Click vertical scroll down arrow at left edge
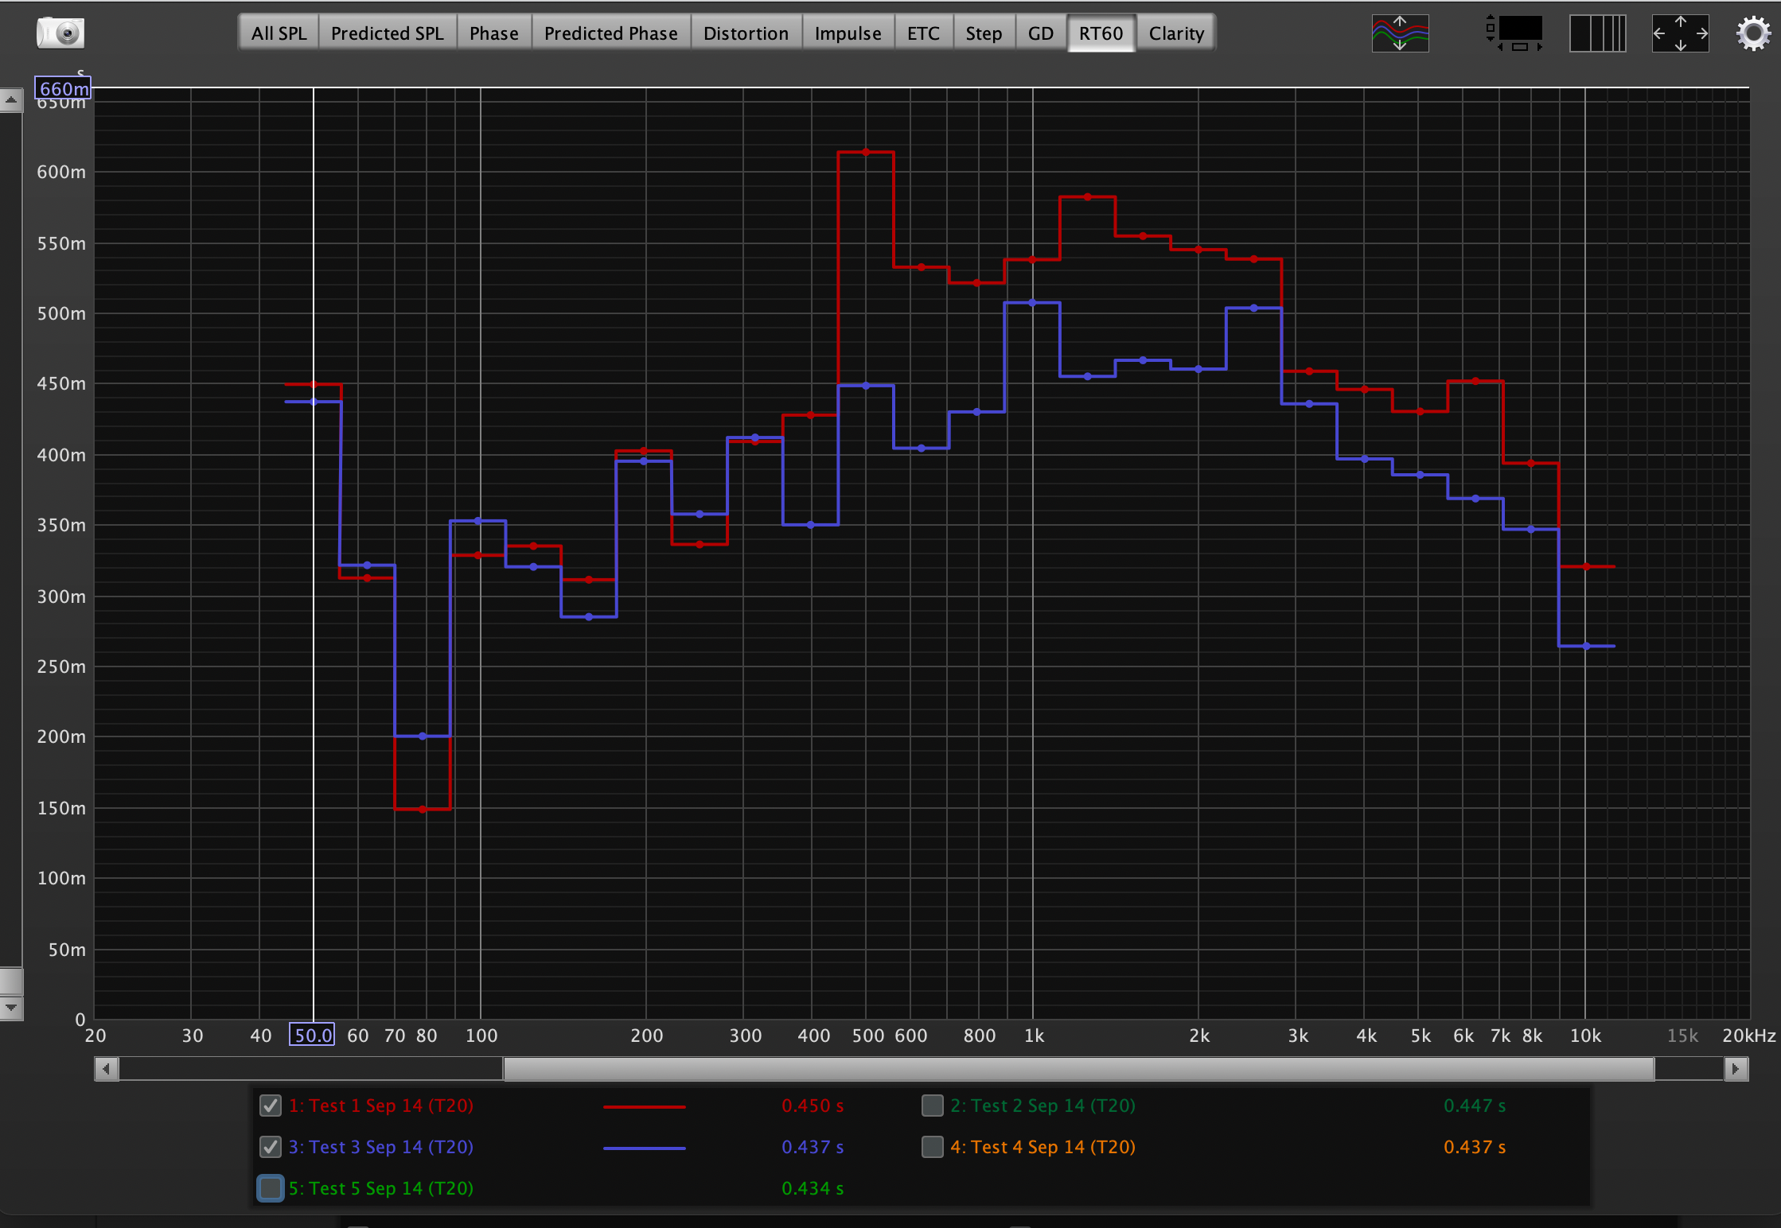The image size is (1781, 1228). click(x=11, y=1008)
